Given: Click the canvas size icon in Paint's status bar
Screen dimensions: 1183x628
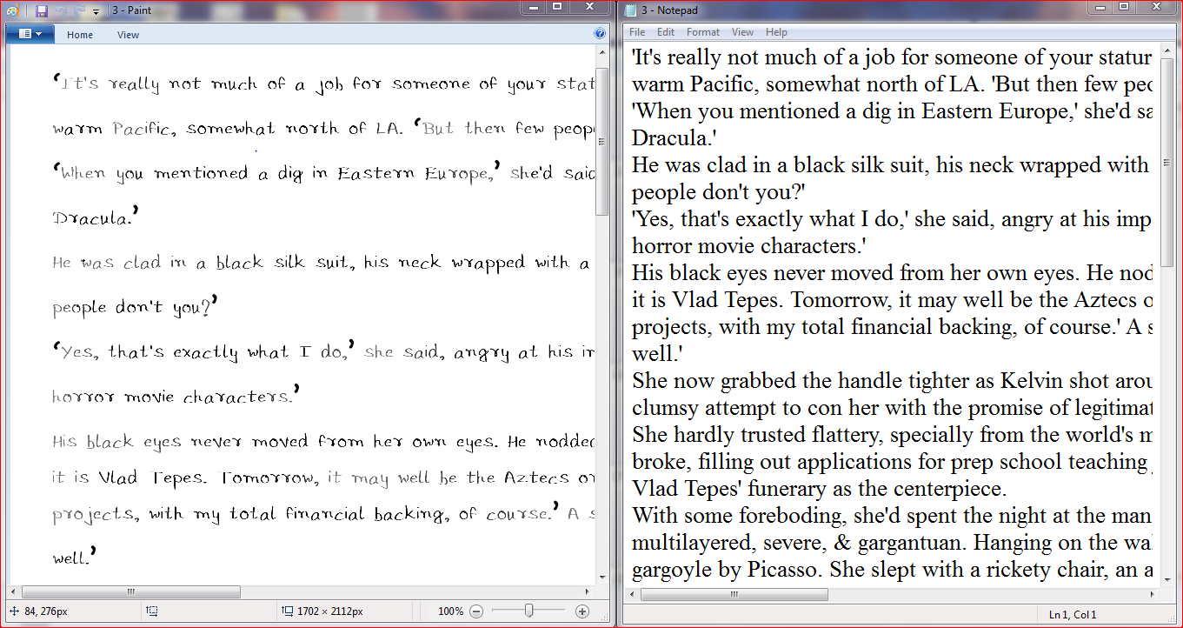Looking at the screenshot, I should tap(288, 611).
